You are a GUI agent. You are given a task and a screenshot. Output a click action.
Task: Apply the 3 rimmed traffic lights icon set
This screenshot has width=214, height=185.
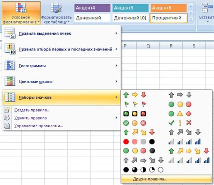tap(135, 114)
